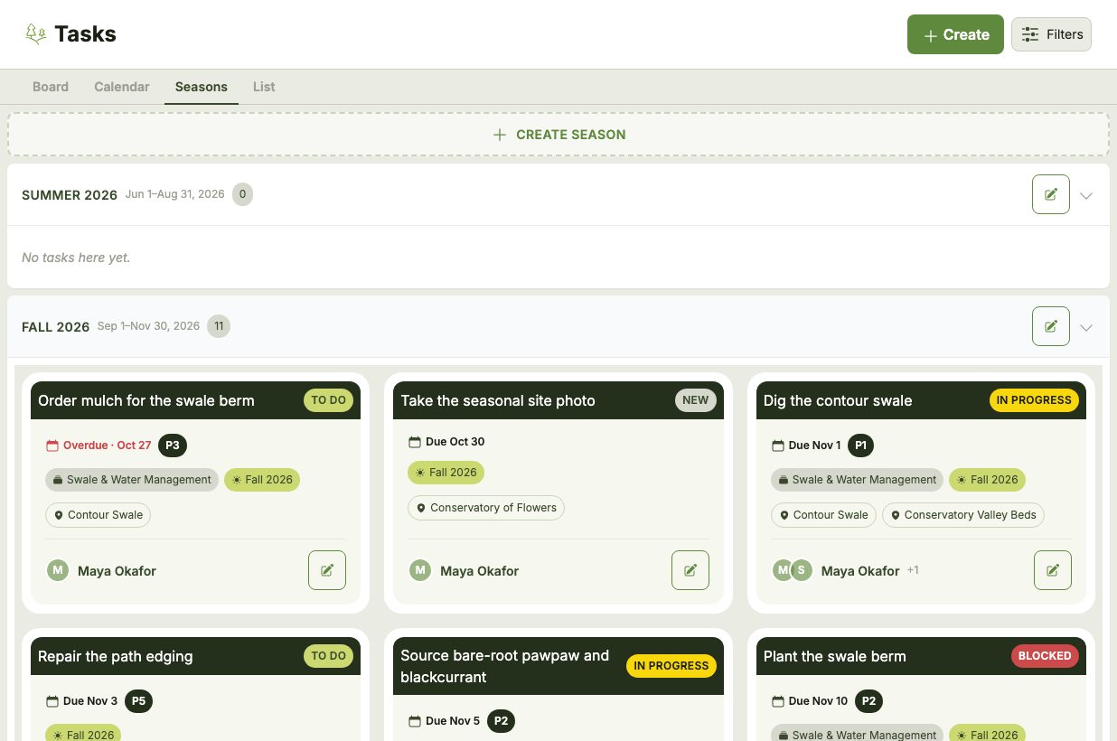The image size is (1117, 741).
Task: Edit the Summer 2026 season
Action: point(1051,194)
